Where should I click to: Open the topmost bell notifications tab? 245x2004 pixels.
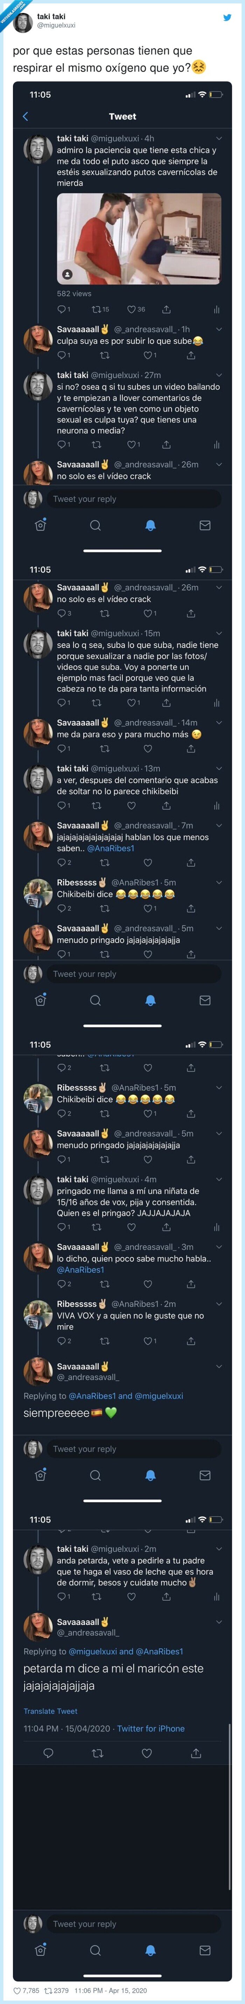tap(150, 525)
